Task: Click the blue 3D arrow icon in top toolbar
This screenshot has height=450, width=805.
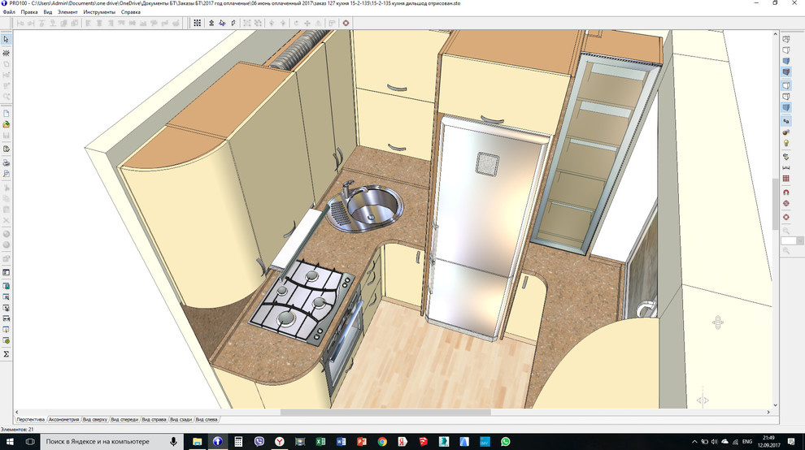Action: pyautogui.click(x=222, y=23)
